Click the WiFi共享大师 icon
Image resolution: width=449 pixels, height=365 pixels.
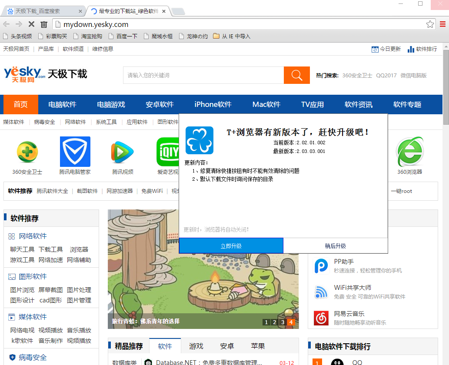(321, 292)
